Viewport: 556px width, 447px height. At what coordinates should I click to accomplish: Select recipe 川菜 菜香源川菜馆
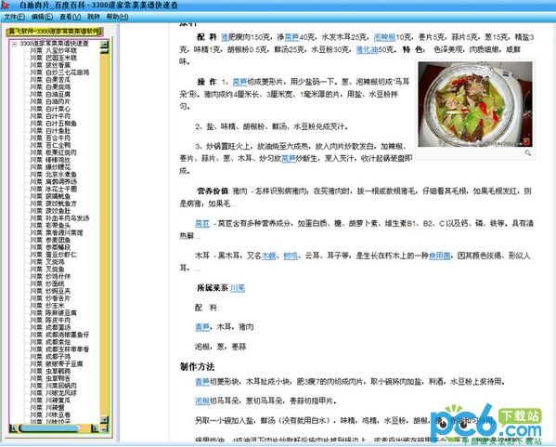click(x=57, y=233)
